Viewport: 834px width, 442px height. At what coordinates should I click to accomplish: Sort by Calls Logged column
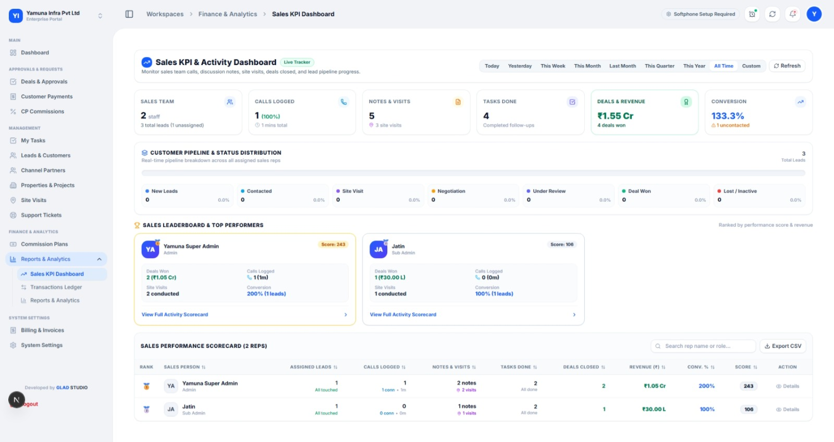385,367
